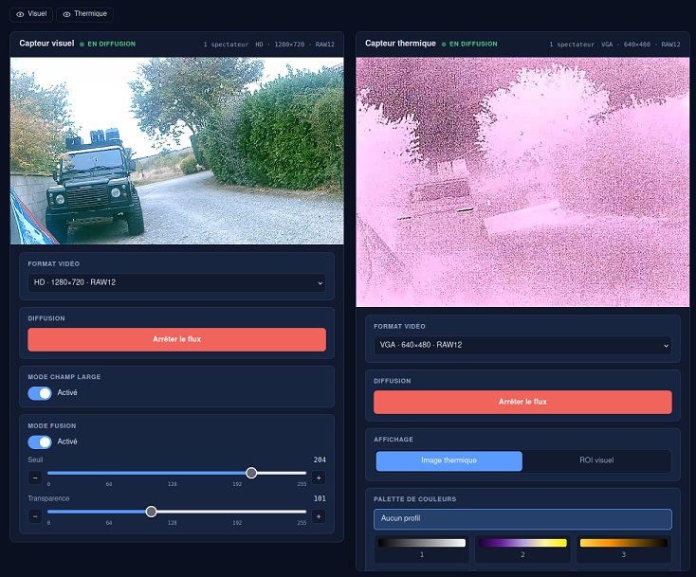Toggle the Visuel view button
The height and width of the screenshot is (577, 696).
tap(31, 14)
